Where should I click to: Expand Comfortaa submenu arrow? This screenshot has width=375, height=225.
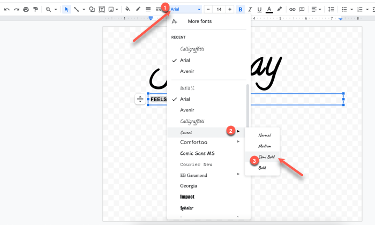coord(238,141)
